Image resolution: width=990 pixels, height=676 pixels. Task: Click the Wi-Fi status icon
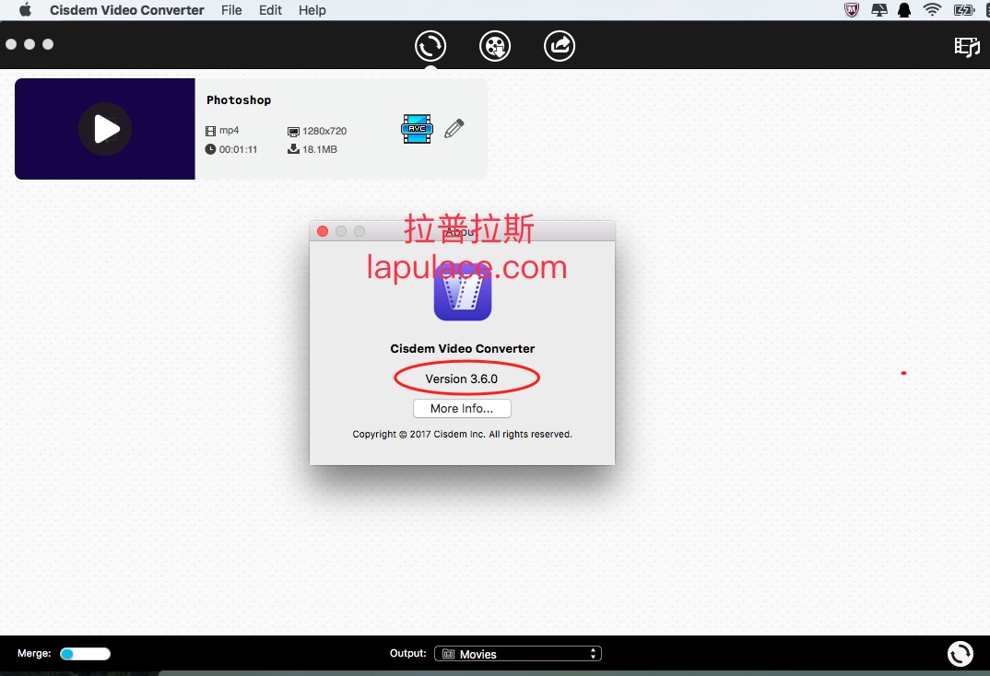932,10
